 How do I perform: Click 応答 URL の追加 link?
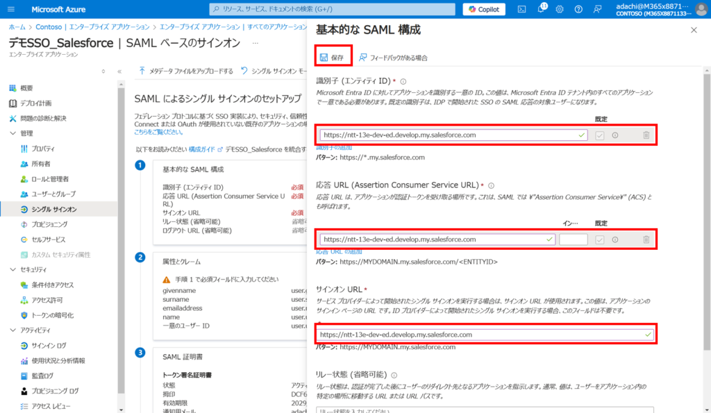[x=339, y=251]
